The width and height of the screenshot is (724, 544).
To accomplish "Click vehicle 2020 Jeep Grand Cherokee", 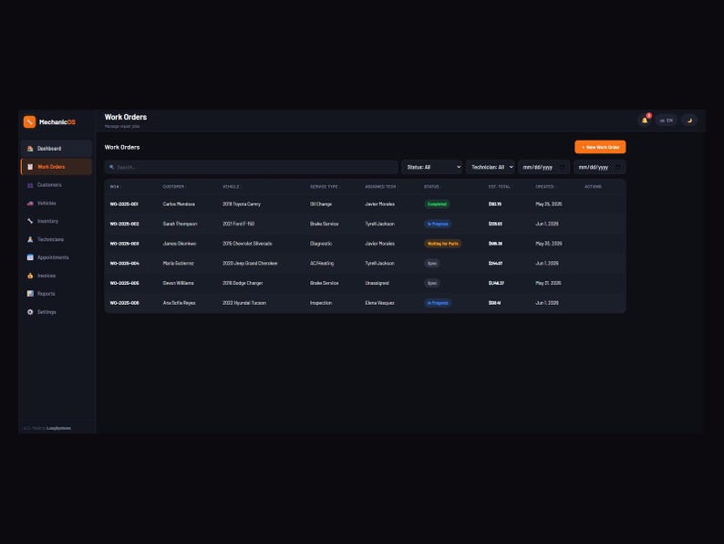I will [250, 264].
